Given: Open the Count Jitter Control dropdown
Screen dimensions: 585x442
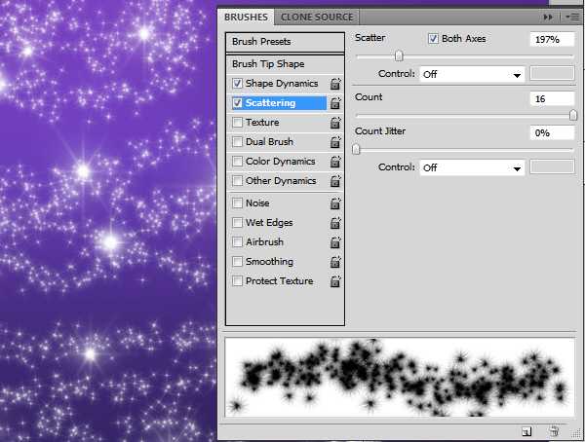Looking at the screenshot, I should (472, 167).
